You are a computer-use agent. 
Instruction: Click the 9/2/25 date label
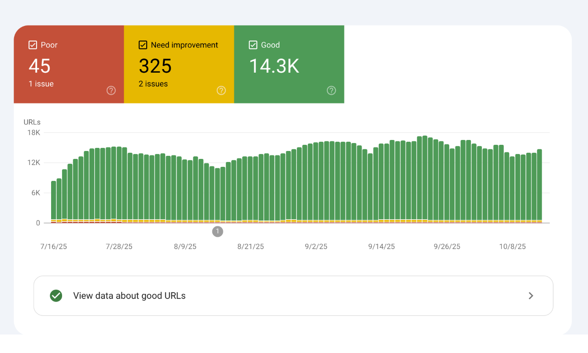click(316, 246)
